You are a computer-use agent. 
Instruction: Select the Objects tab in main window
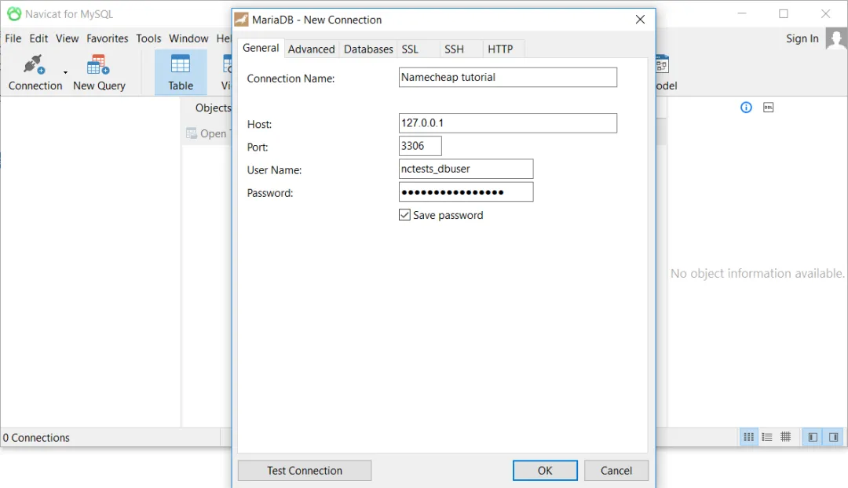coord(213,107)
